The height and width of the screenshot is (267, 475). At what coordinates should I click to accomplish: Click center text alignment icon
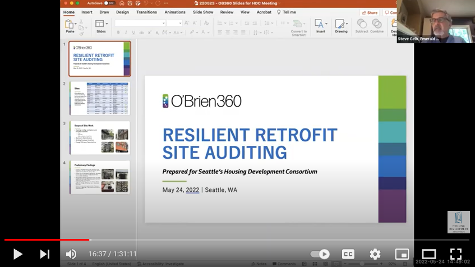click(x=228, y=33)
